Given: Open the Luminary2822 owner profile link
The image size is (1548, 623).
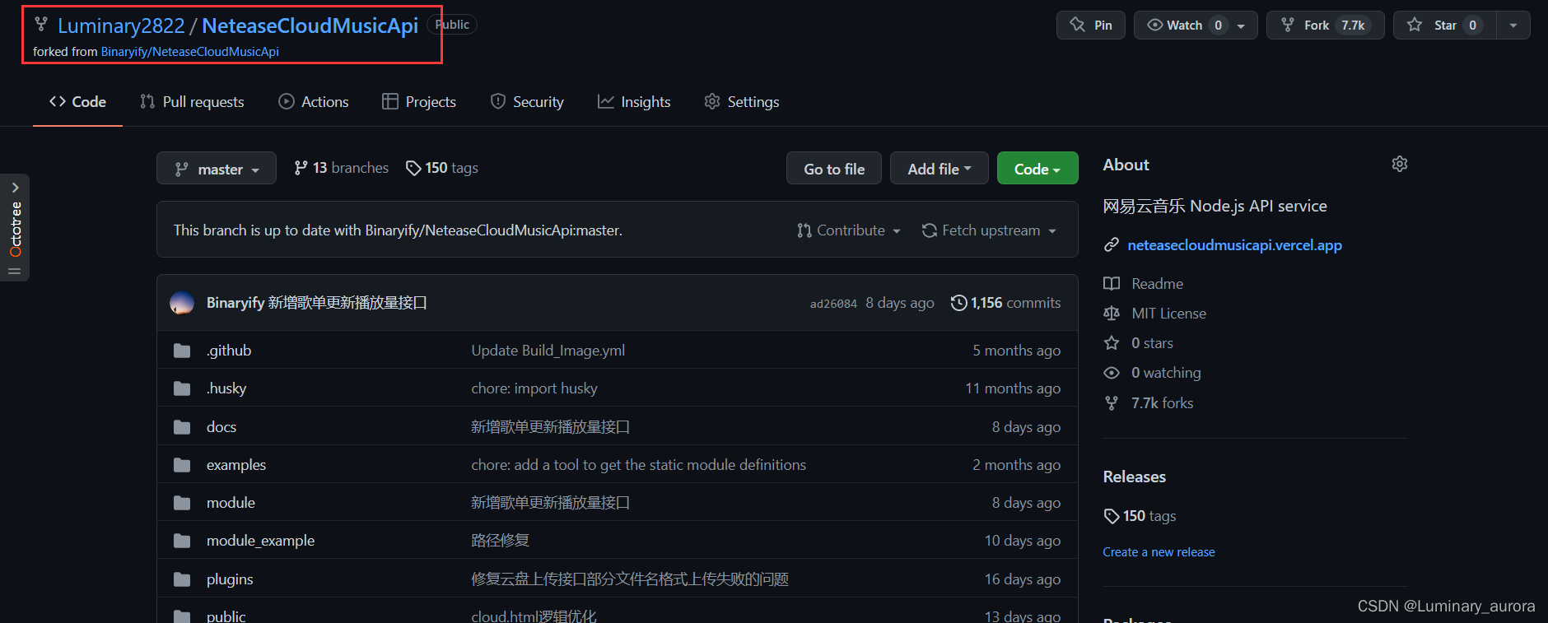Looking at the screenshot, I should [x=121, y=26].
